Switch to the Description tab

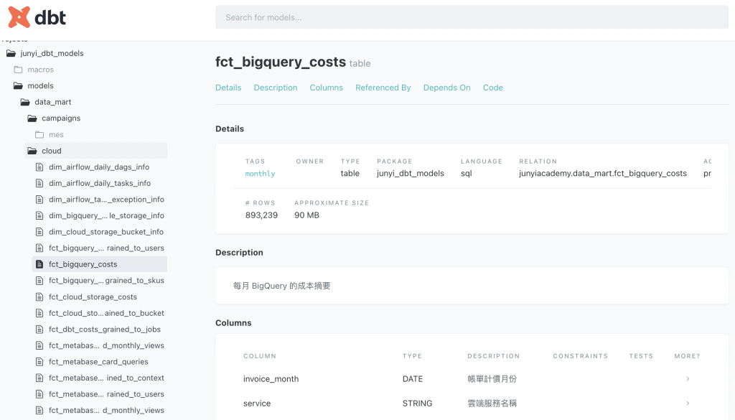(x=276, y=88)
